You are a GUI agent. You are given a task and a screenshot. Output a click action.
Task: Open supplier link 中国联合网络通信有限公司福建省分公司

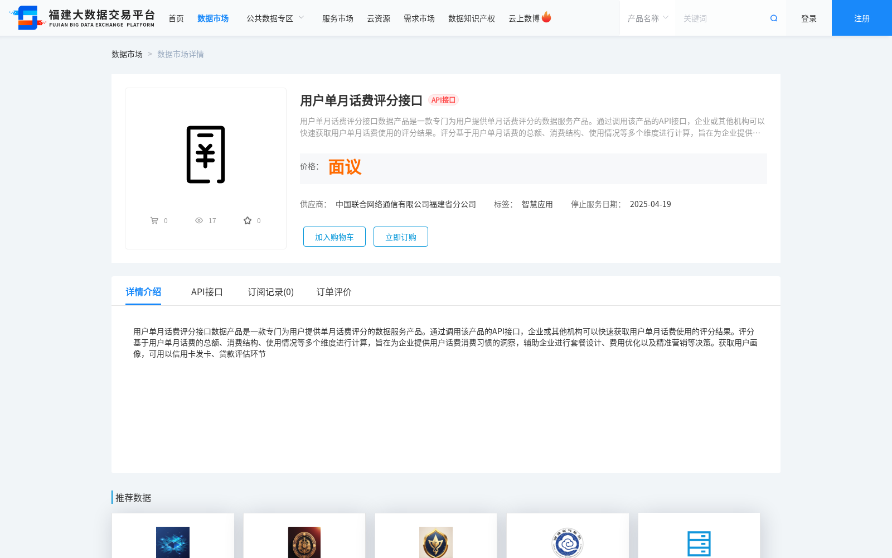(x=405, y=204)
